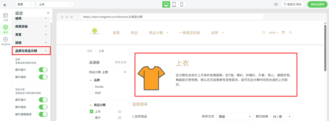
Task: Open the 商品分類 store menu
Action: 159,33
